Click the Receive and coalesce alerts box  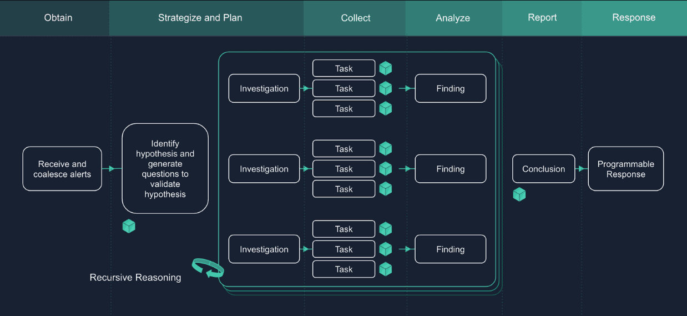pos(62,169)
